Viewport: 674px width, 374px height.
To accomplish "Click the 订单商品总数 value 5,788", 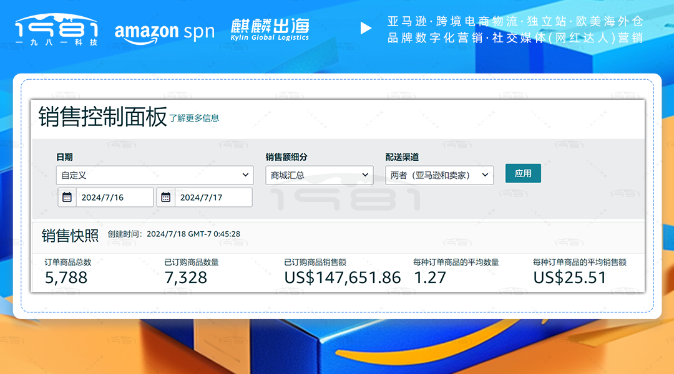I will pos(66,278).
